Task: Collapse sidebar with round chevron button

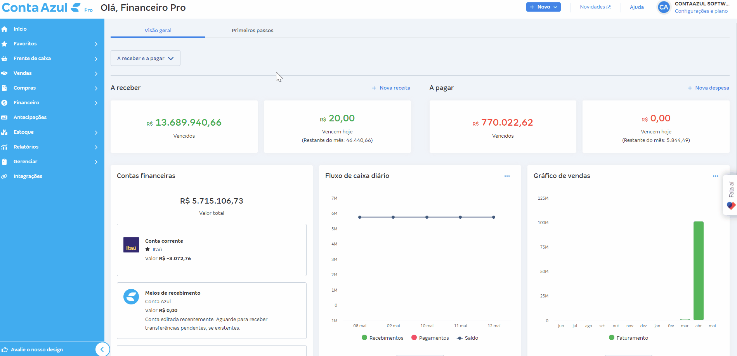Action: click(x=102, y=349)
